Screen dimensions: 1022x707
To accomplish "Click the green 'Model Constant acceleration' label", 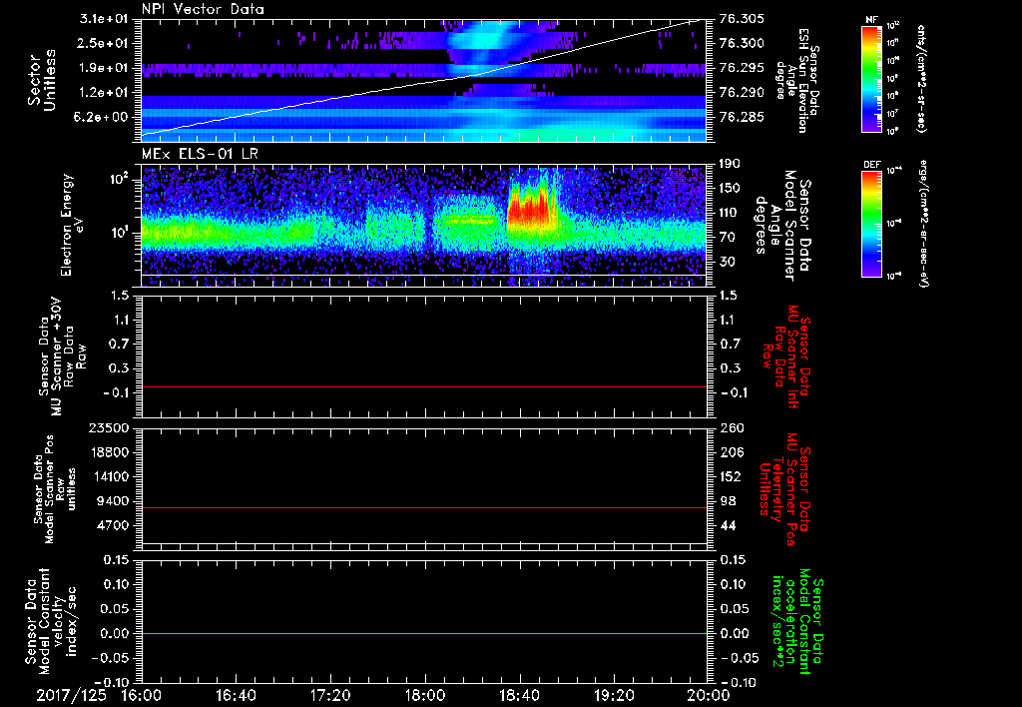I will click(797, 623).
